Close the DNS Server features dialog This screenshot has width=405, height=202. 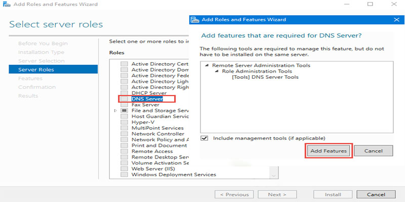pos(396,20)
